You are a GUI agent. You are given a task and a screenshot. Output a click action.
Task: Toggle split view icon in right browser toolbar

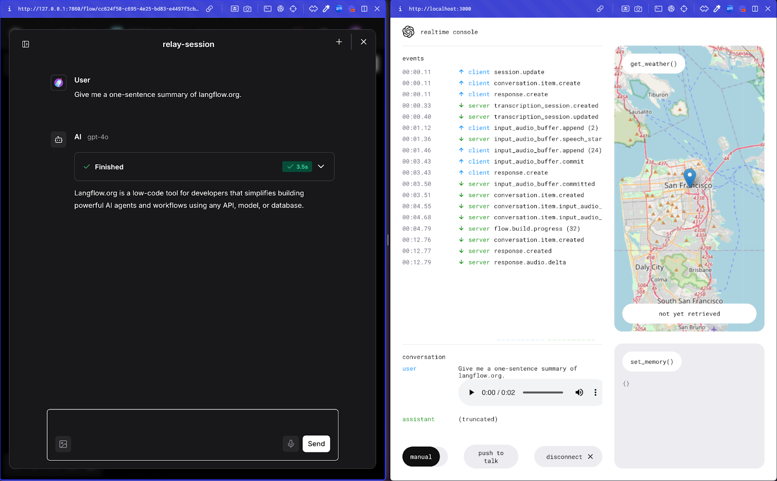coord(755,9)
